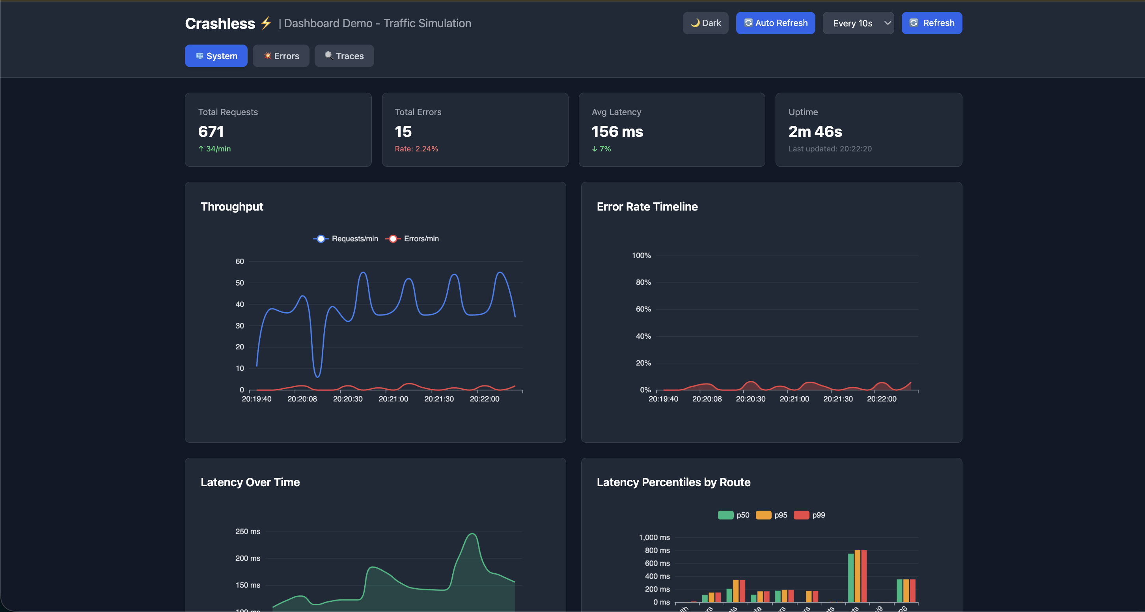
Task: Click the p95 orange legend swatch
Action: [763, 515]
